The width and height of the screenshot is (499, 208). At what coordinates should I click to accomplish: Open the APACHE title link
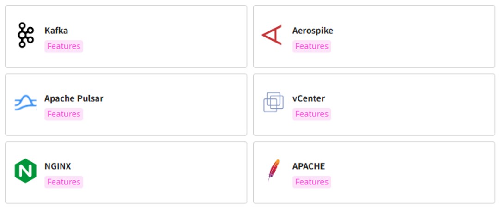pyautogui.click(x=308, y=166)
